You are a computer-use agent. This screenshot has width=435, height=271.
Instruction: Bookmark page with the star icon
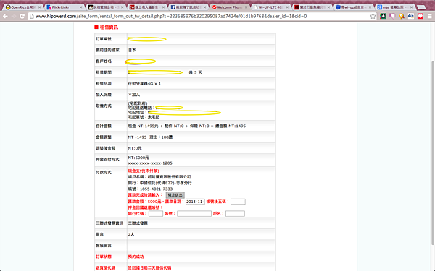[x=373, y=17]
